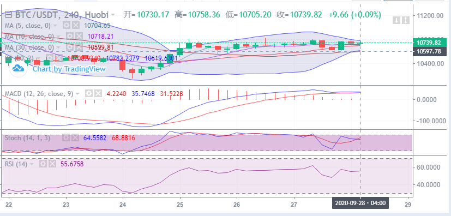This screenshot has height=216, width=451.
Task: Click the MACD signal value 31.5228
Action: (x=171, y=94)
